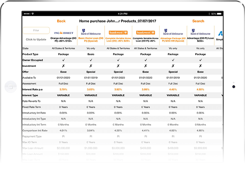Select Bank of Melbourne logo above Advantage $250+

(200, 32)
